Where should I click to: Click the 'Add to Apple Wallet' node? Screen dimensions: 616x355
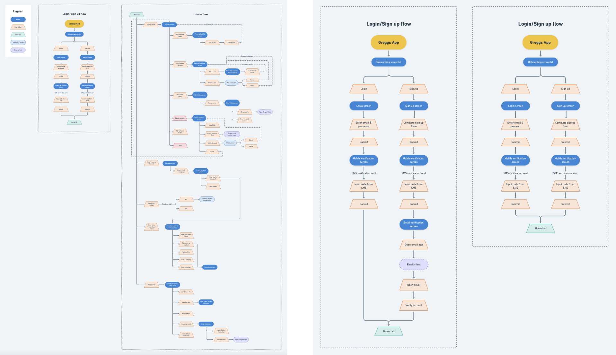pyautogui.click(x=180, y=132)
